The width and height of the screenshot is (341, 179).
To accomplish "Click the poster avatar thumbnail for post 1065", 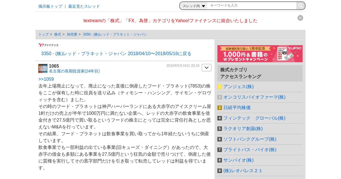I will tap(43, 68).
